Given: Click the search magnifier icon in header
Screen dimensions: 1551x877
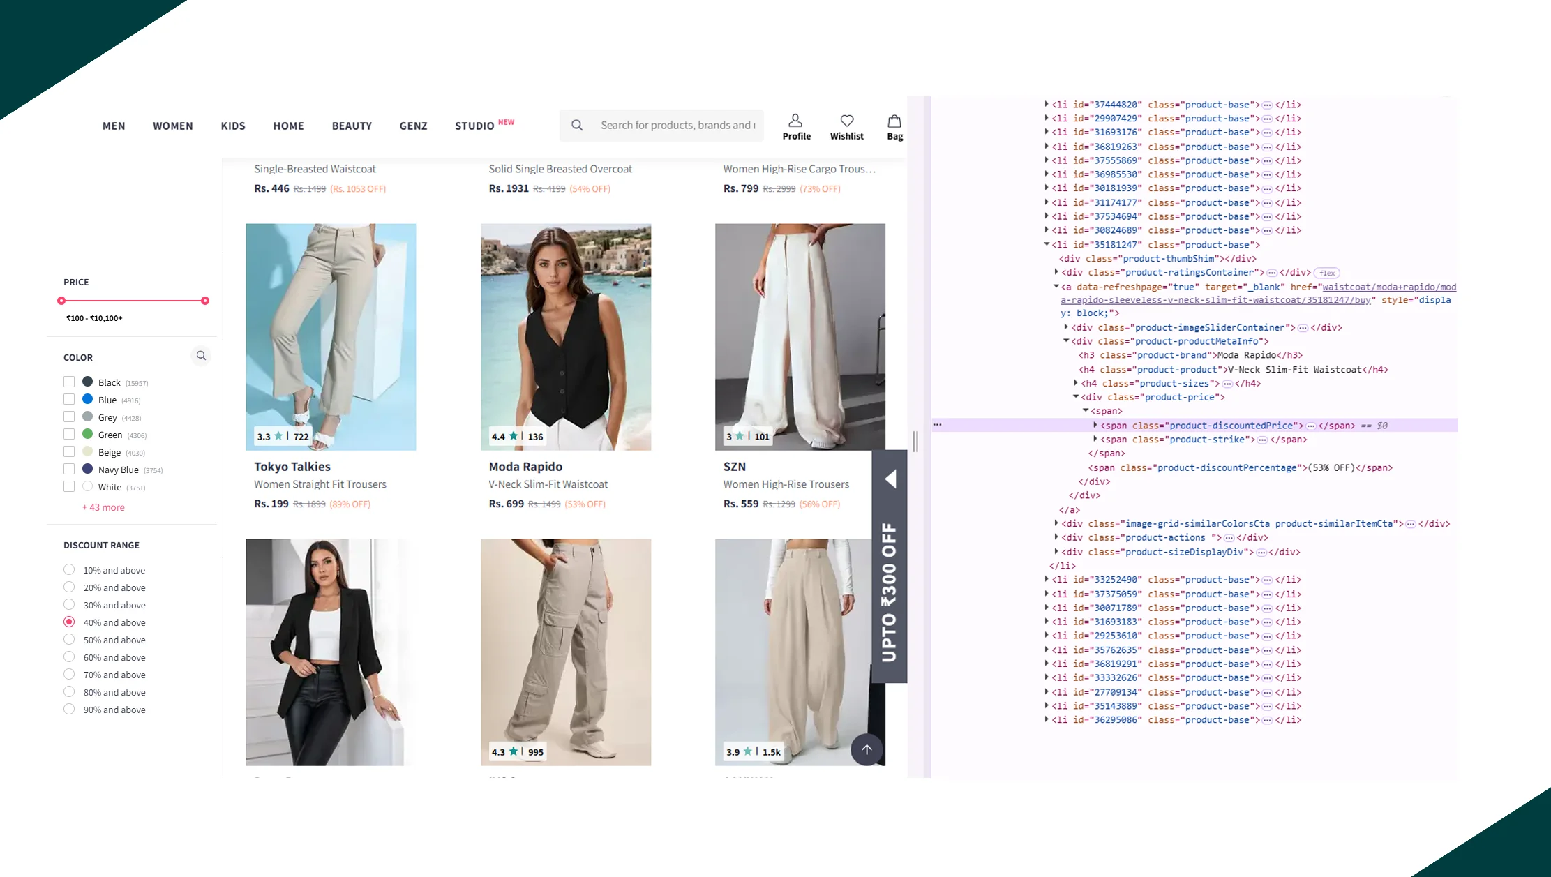Looking at the screenshot, I should point(577,126).
